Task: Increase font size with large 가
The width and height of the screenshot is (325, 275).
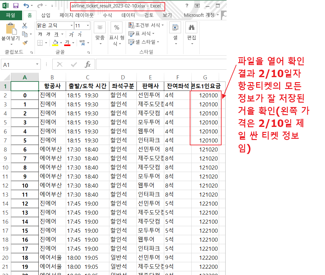Action: [71, 34]
